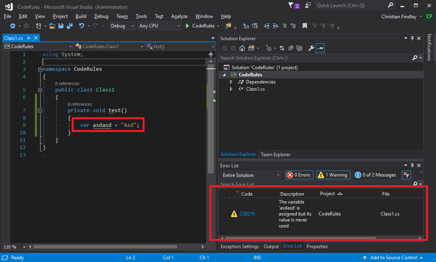Toggle auto-hide pin on Error List panel
Viewport: 436px width, 262px height.
(x=412, y=165)
